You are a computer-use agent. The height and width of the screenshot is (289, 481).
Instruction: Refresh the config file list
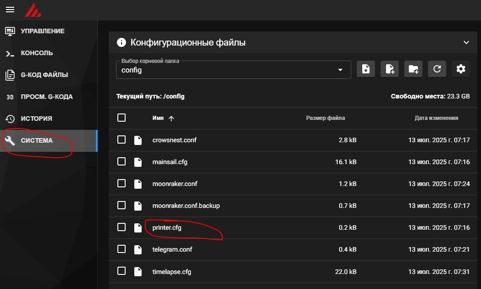click(437, 69)
